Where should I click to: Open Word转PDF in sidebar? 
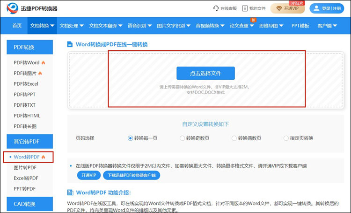(x=27, y=157)
